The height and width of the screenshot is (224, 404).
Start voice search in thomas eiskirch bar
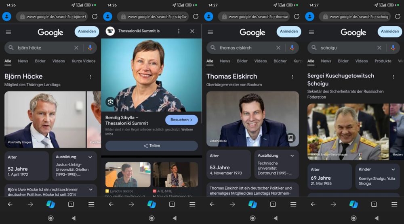(292, 48)
